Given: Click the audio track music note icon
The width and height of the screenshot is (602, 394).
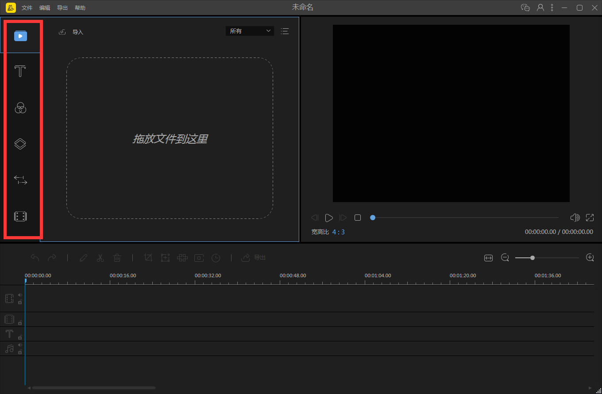Looking at the screenshot, I should [9, 348].
